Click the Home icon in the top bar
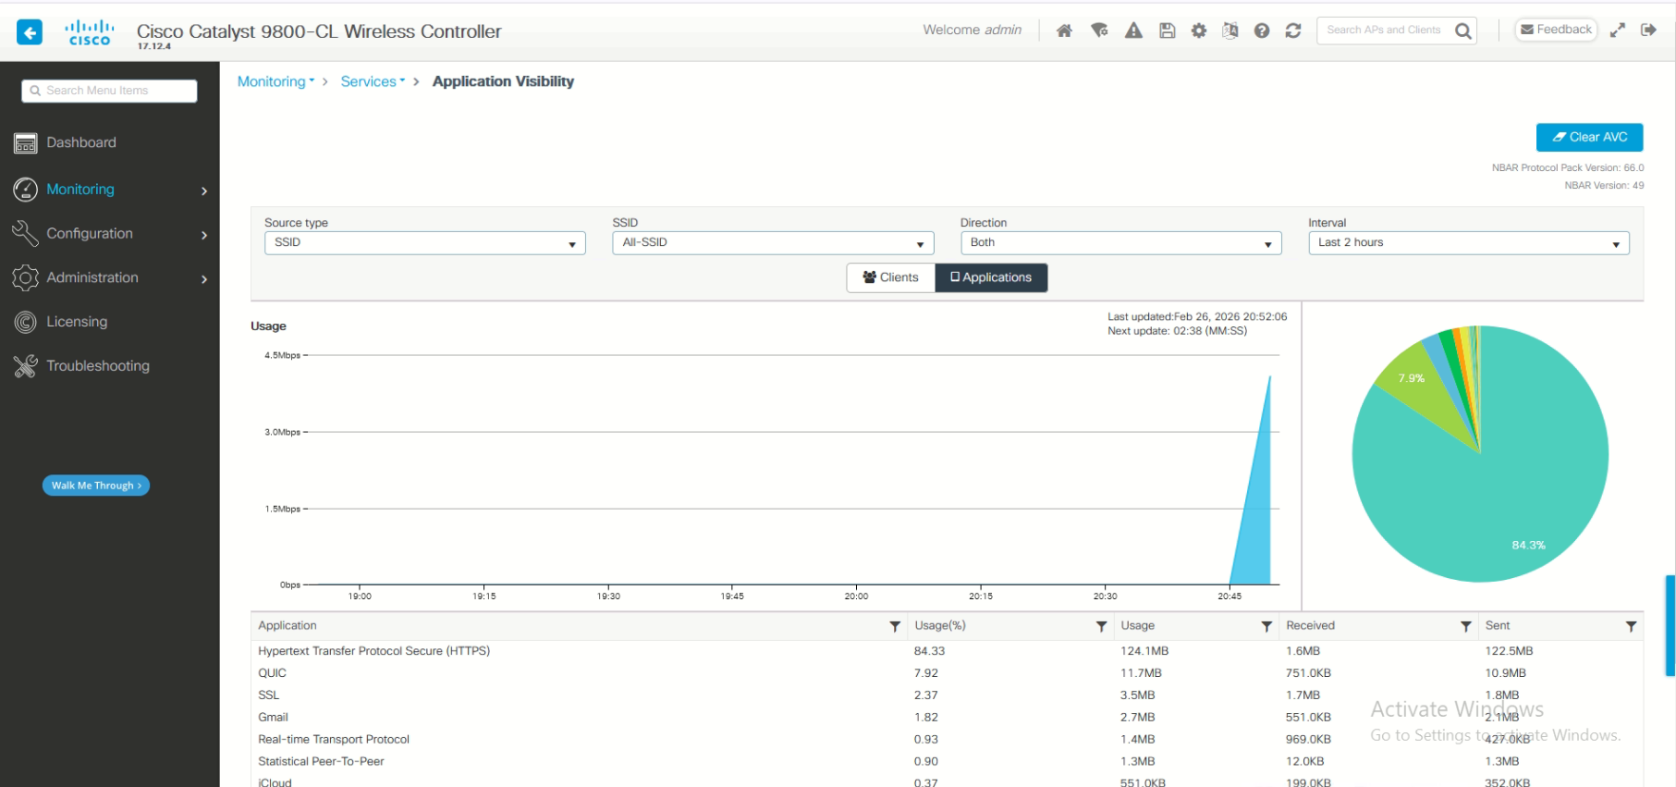 1064,31
